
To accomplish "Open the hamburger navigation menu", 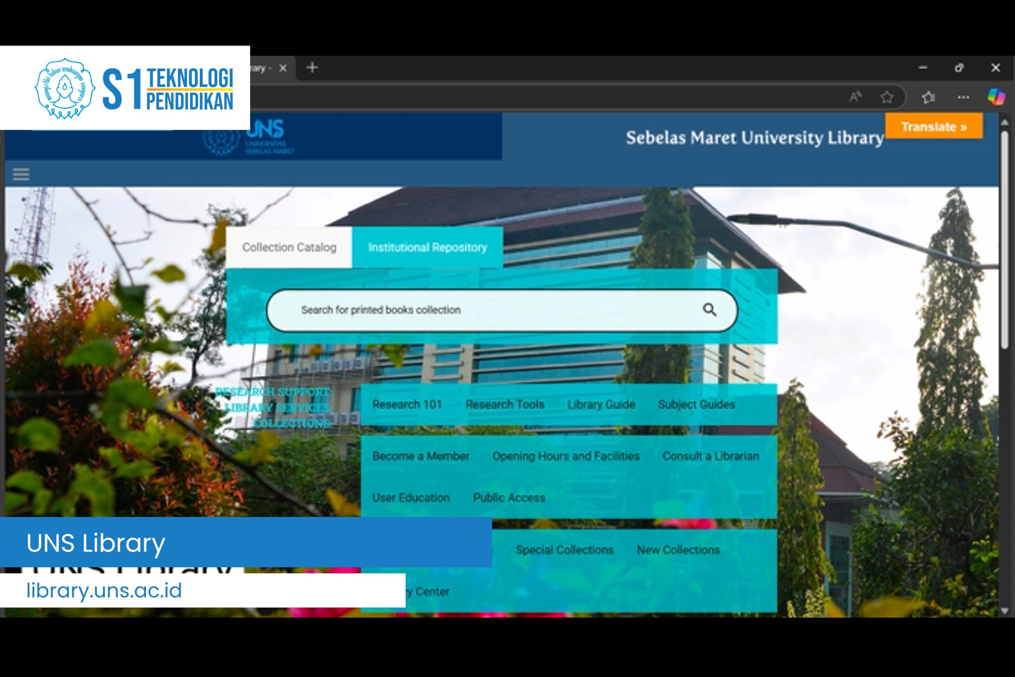I will pyautogui.click(x=21, y=175).
